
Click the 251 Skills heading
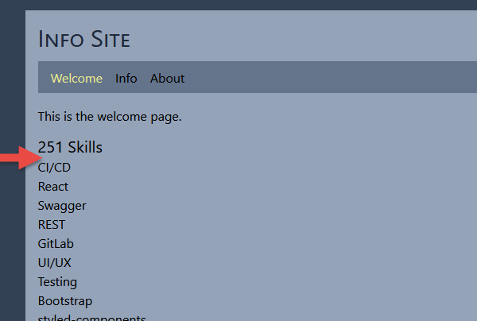70,147
